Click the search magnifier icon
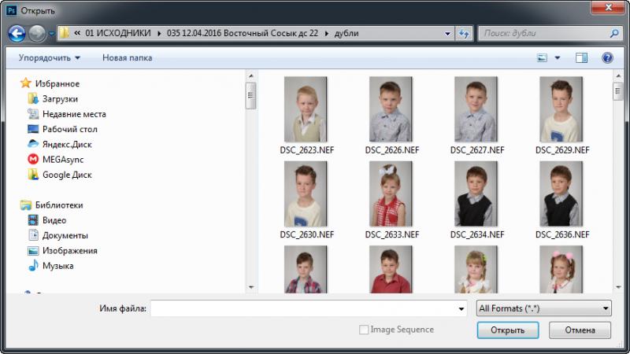The height and width of the screenshot is (354, 630). tap(614, 33)
